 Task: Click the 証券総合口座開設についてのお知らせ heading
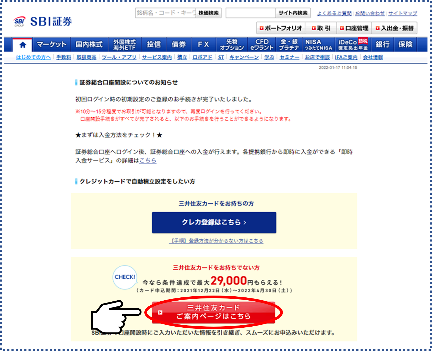coord(129,83)
